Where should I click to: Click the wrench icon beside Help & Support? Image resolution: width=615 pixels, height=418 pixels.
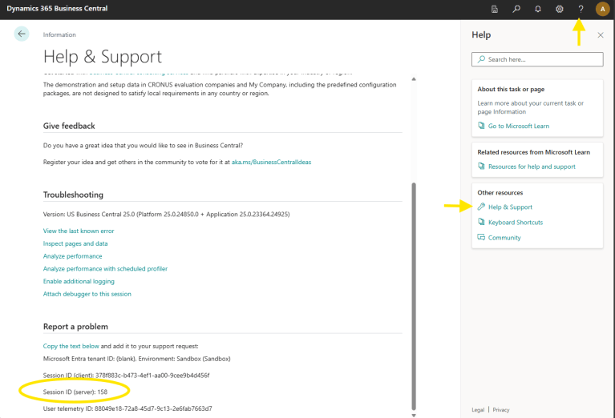481,207
